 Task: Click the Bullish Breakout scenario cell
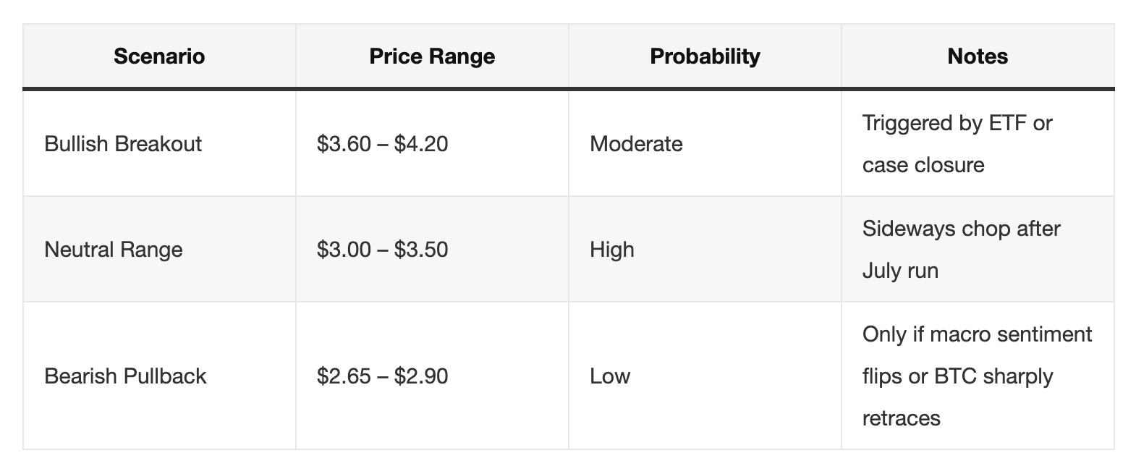(x=123, y=144)
